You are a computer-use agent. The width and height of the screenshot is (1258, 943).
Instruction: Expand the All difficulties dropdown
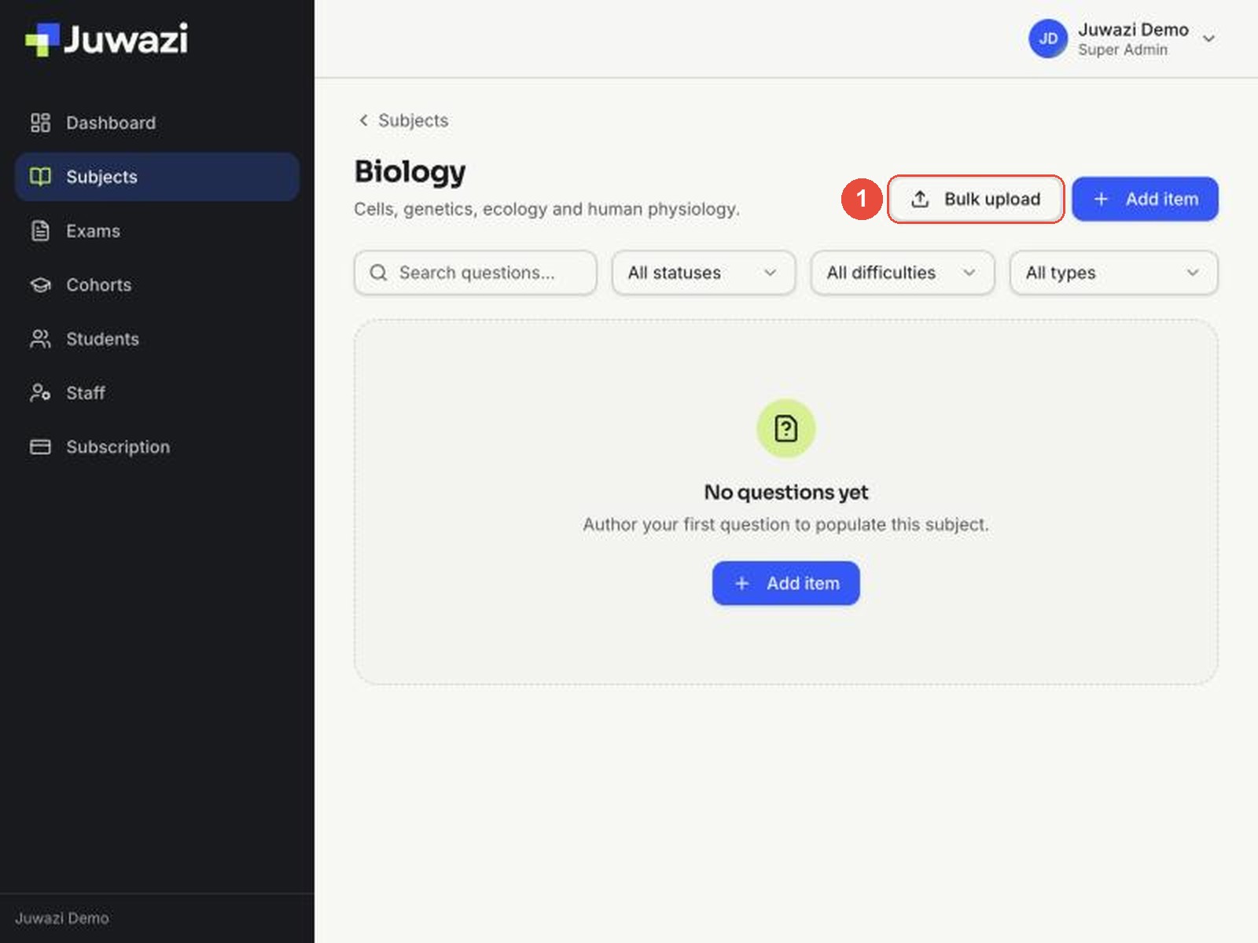pyautogui.click(x=903, y=273)
